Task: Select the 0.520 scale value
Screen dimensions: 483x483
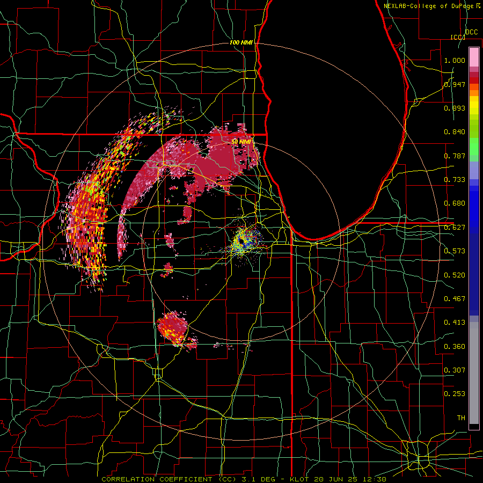Action: [x=455, y=275]
